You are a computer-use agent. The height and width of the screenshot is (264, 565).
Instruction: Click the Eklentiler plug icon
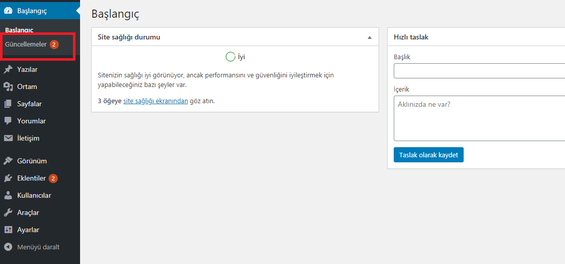click(8, 179)
